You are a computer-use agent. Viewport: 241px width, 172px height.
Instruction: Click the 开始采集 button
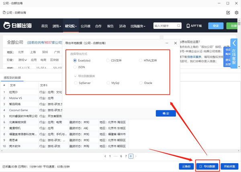coord(229,166)
